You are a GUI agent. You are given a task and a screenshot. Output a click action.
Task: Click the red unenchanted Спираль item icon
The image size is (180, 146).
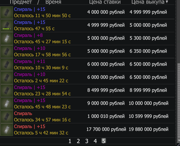tap(7, 117)
